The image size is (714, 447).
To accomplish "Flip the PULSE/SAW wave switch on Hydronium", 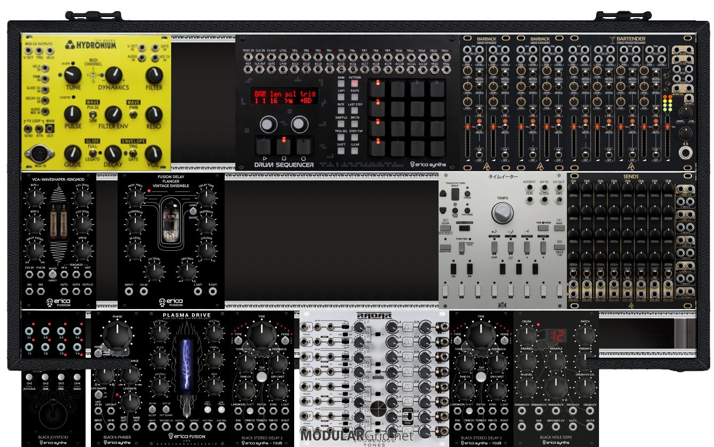I will (x=93, y=114).
